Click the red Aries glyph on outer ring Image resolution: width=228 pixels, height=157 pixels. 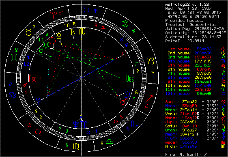coord(54,15)
